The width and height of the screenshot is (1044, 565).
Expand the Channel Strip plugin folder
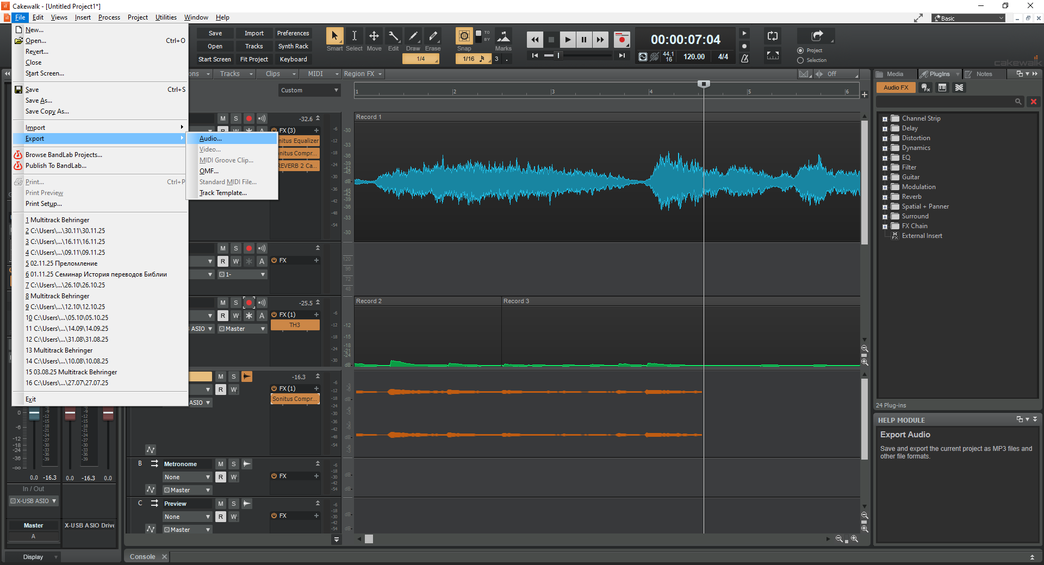click(885, 119)
